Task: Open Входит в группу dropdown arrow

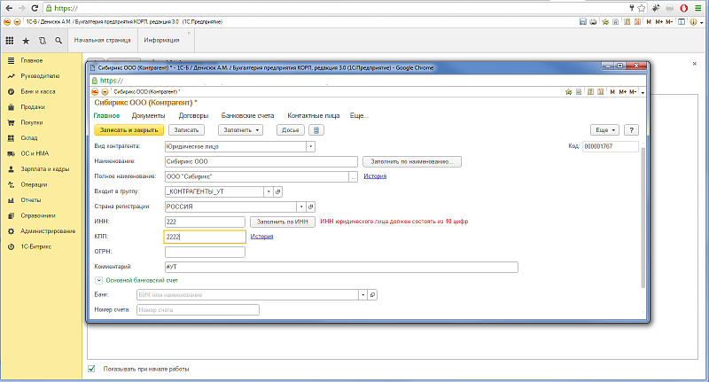Action: point(269,191)
